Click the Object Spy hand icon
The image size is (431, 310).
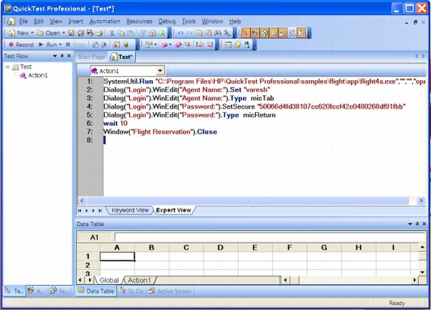pyautogui.click(x=247, y=44)
